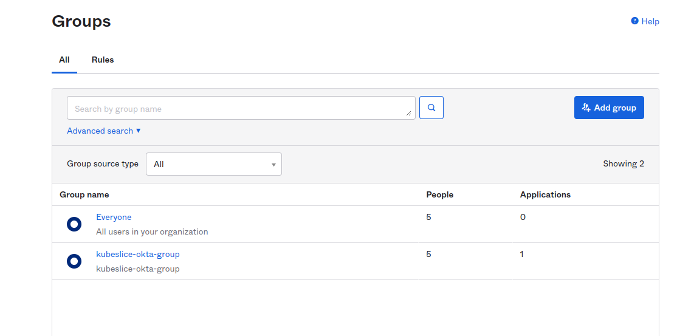694x336 pixels.
Task: Click the kubeslice-okta-group circle icon
Action: 74,261
